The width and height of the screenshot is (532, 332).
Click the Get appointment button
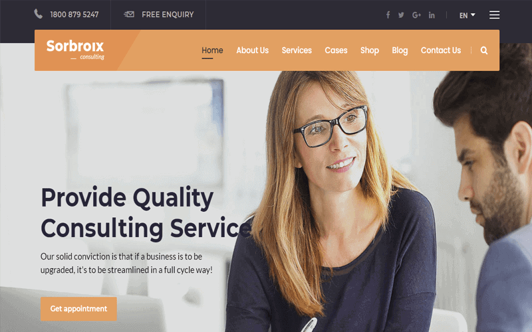(78, 309)
